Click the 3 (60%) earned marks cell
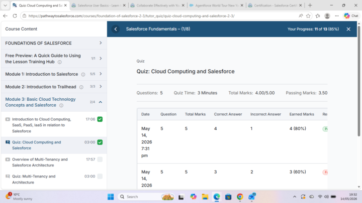 click(298, 172)
